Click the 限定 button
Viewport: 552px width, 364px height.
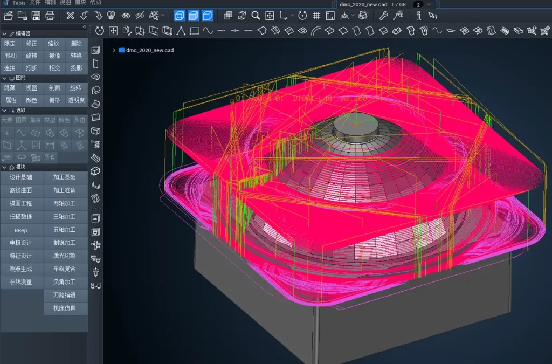10,44
